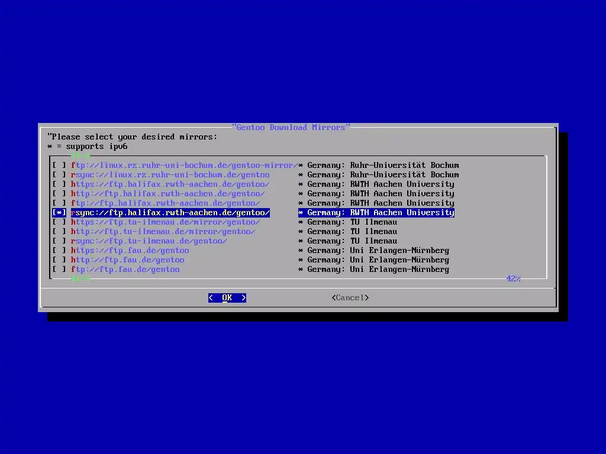The image size is (606, 454).
Task: Click RWTH Aachen University label on ftp://ftp.halifax row
Action: coord(402,203)
